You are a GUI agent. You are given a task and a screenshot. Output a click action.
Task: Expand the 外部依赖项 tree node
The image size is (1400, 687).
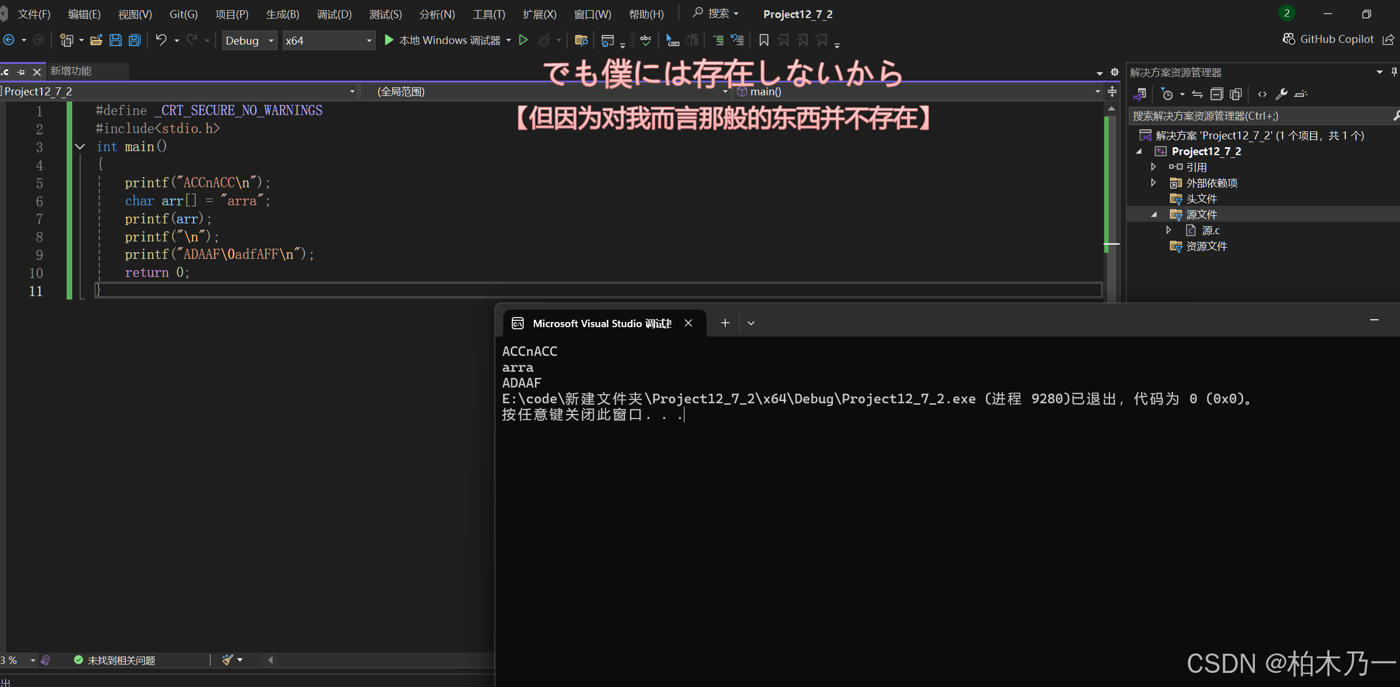click(1153, 183)
